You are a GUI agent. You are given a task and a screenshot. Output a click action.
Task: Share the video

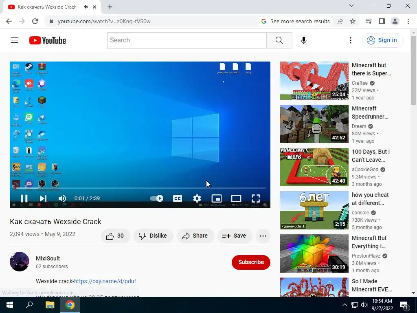pos(195,236)
